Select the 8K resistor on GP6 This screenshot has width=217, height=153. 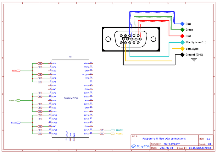[40, 93]
